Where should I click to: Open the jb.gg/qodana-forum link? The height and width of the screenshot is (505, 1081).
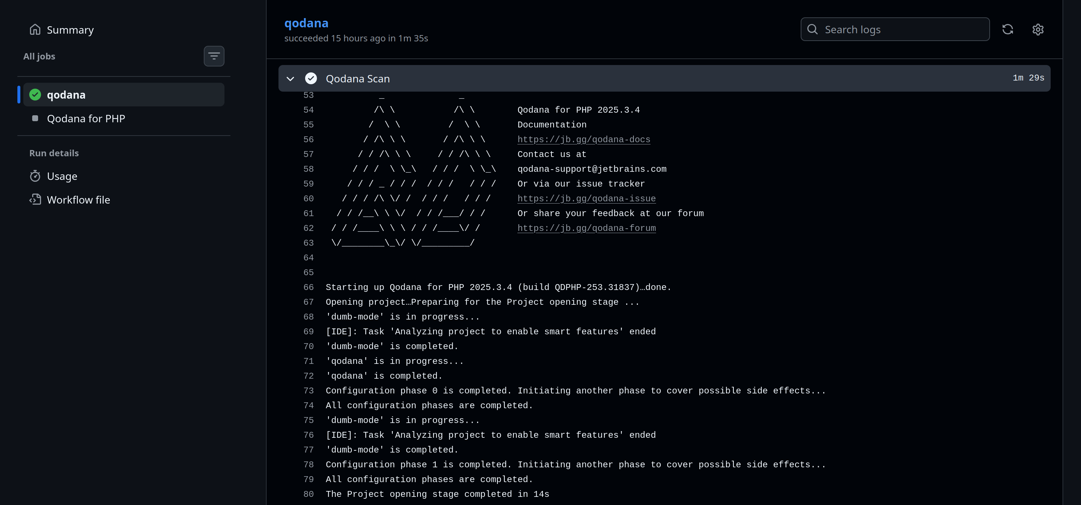coord(586,228)
